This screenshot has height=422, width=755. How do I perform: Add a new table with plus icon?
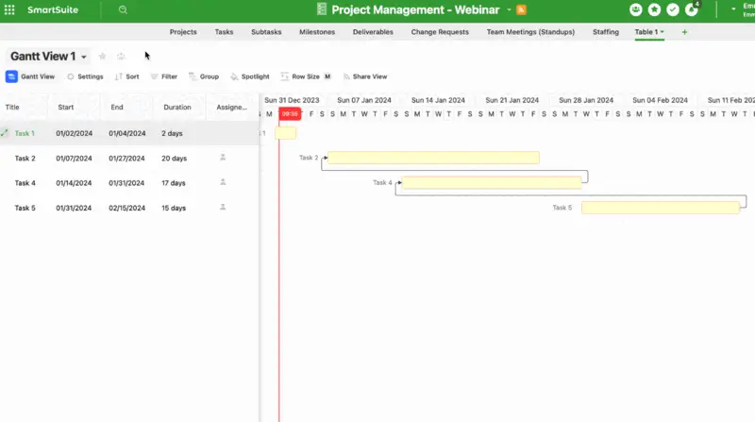tap(684, 32)
